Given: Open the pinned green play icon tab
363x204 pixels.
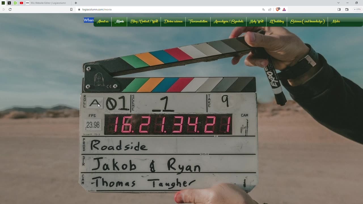Looking at the screenshot, I should [15, 3].
